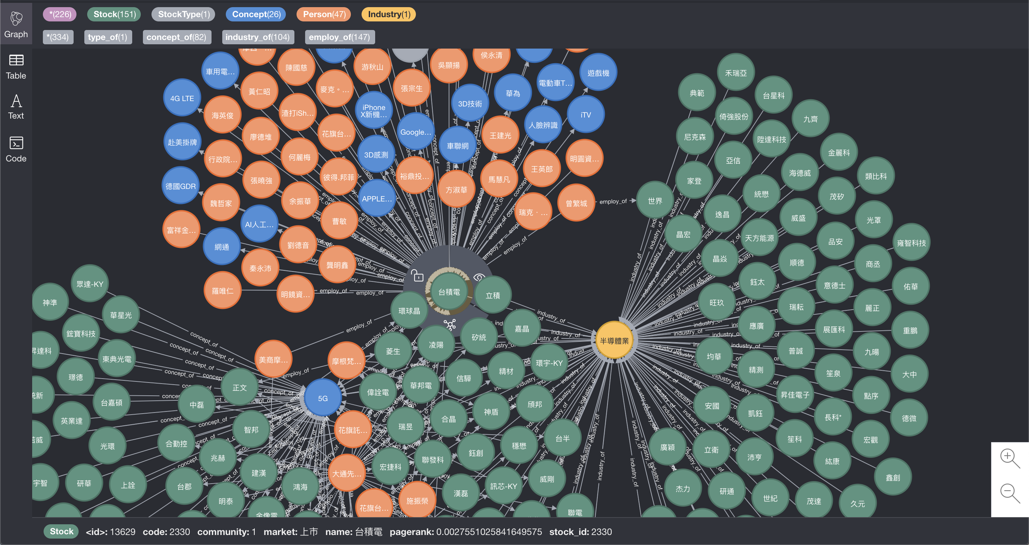The height and width of the screenshot is (545, 1029).
Task: Expand child relationships of 台積電 node
Action: (450, 325)
